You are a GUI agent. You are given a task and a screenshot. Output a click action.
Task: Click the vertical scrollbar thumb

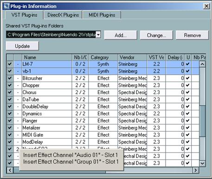(x=202, y=121)
